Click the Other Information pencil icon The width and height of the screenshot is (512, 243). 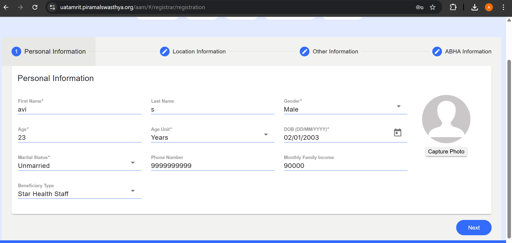(304, 51)
